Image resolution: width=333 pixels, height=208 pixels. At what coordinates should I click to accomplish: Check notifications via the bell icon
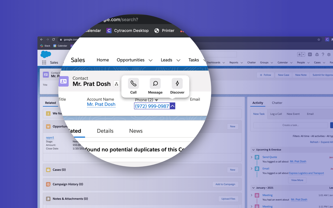click(x=317, y=54)
